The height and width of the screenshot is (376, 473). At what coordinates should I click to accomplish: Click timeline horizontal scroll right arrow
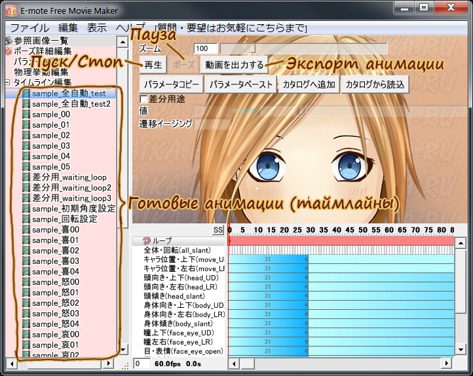(x=446, y=364)
